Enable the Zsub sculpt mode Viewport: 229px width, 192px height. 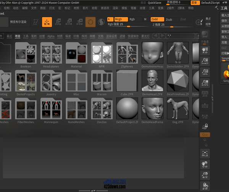pos(169,19)
